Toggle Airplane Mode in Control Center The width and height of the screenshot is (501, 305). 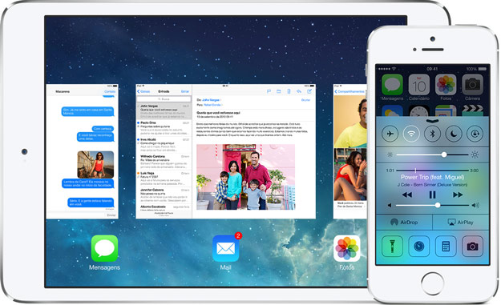tap(390, 134)
